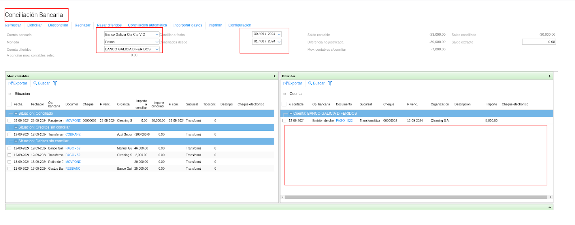This screenshot has width=575, height=225.
Task: Open the filter funnel in Mov. contables
Action: pos(55,83)
